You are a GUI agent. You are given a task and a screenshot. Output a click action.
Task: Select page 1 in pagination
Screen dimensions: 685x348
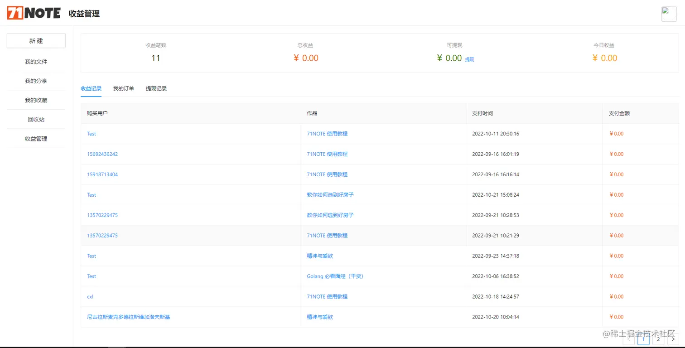[x=643, y=339]
